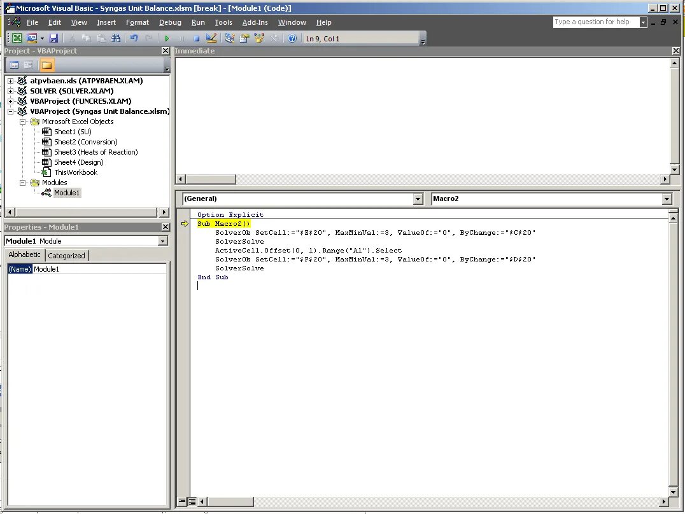The height and width of the screenshot is (514, 685).
Task: Click the code window vertical scroll down arrow
Action: (673, 491)
